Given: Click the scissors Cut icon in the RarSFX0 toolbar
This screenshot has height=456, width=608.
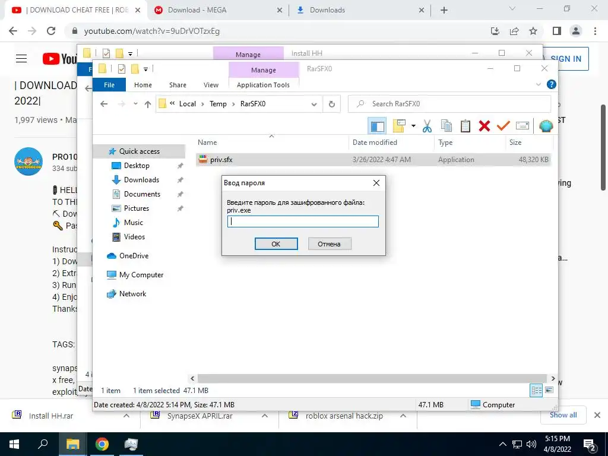Looking at the screenshot, I should coord(427,126).
